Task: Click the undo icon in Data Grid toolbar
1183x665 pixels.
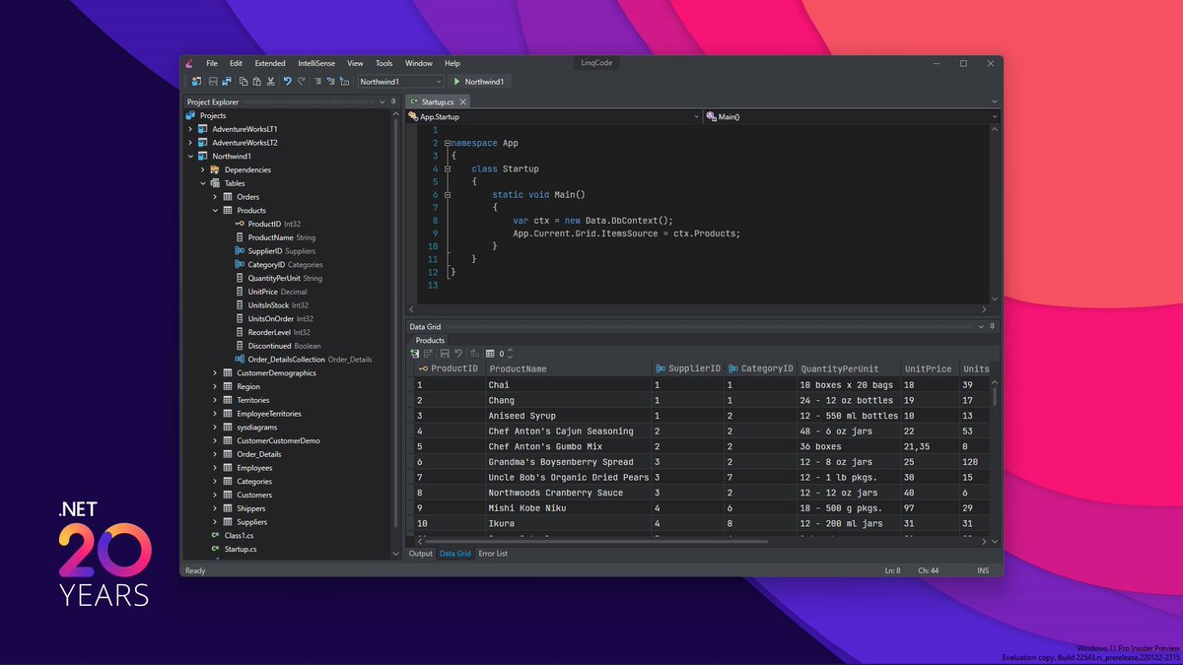Action: click(458, 353)
